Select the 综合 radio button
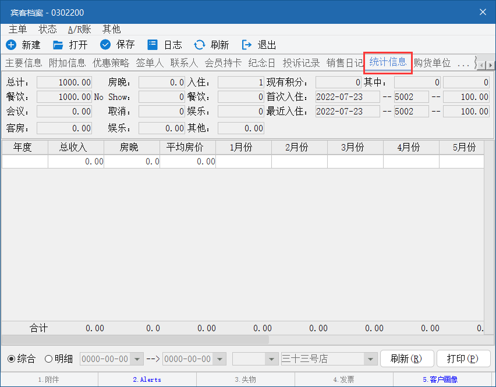This screenshot has width=496, height=387. pos(12,359)
